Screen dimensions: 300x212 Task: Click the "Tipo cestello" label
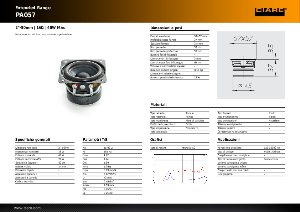157,113
